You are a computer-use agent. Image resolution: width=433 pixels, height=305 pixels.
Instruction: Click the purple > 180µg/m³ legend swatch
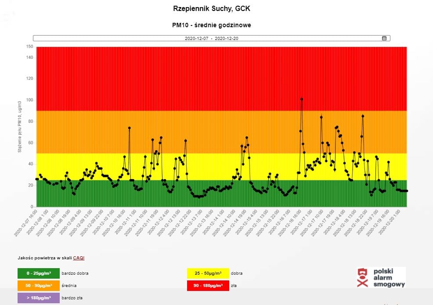pyautogui.click(x=38, y=298)
